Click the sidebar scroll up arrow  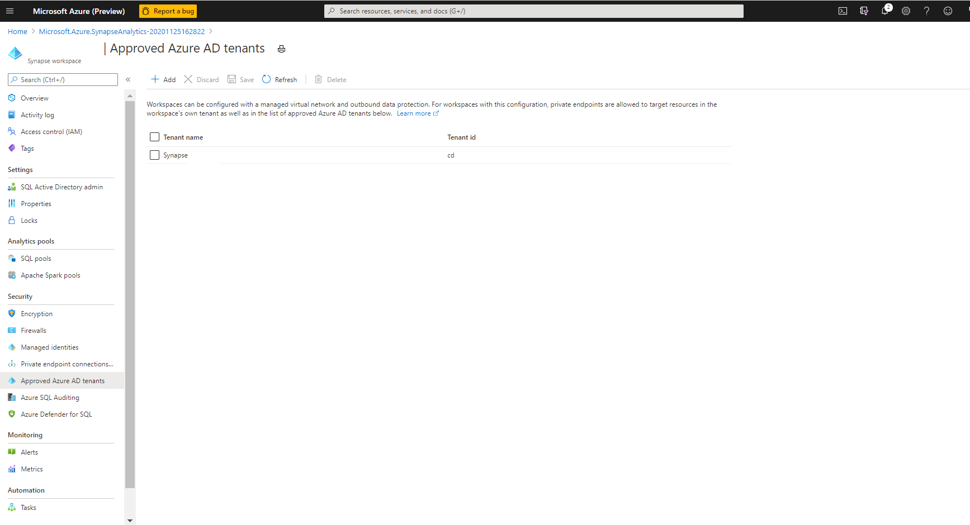click(x=130, y=96)
